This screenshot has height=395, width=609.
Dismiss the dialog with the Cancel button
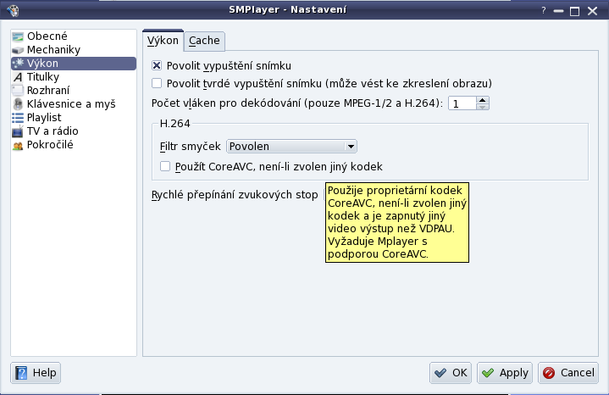coord(568,373)
